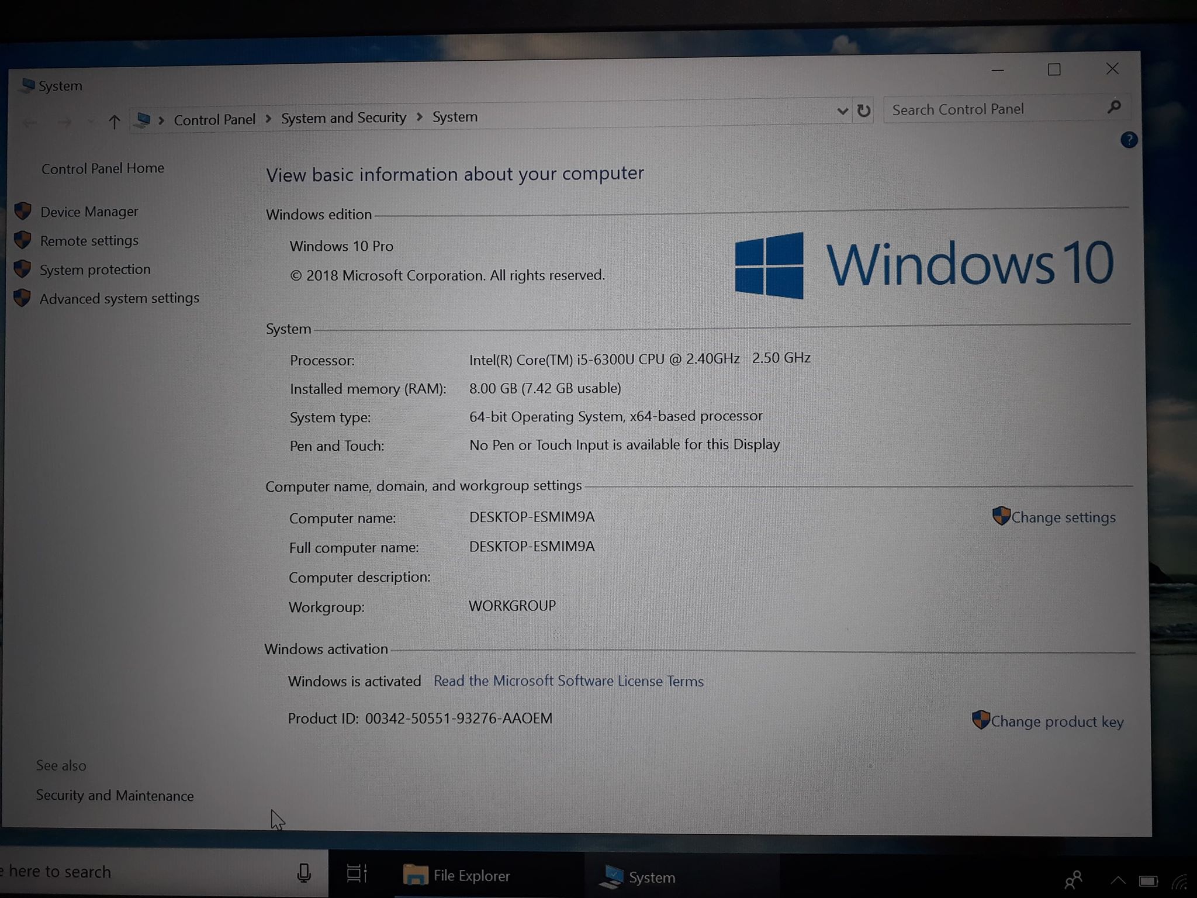The image size is (1197, 898).
Task: Click the computer icon in address bar
Action: click(143, 120)
